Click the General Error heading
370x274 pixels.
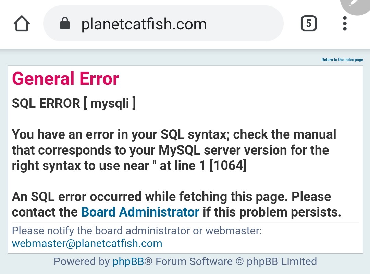(x=65, y=79)
